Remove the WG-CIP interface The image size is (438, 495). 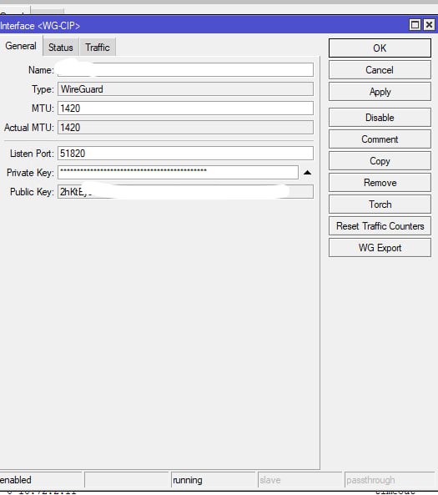pyautogui.click(x=380, y=183)
